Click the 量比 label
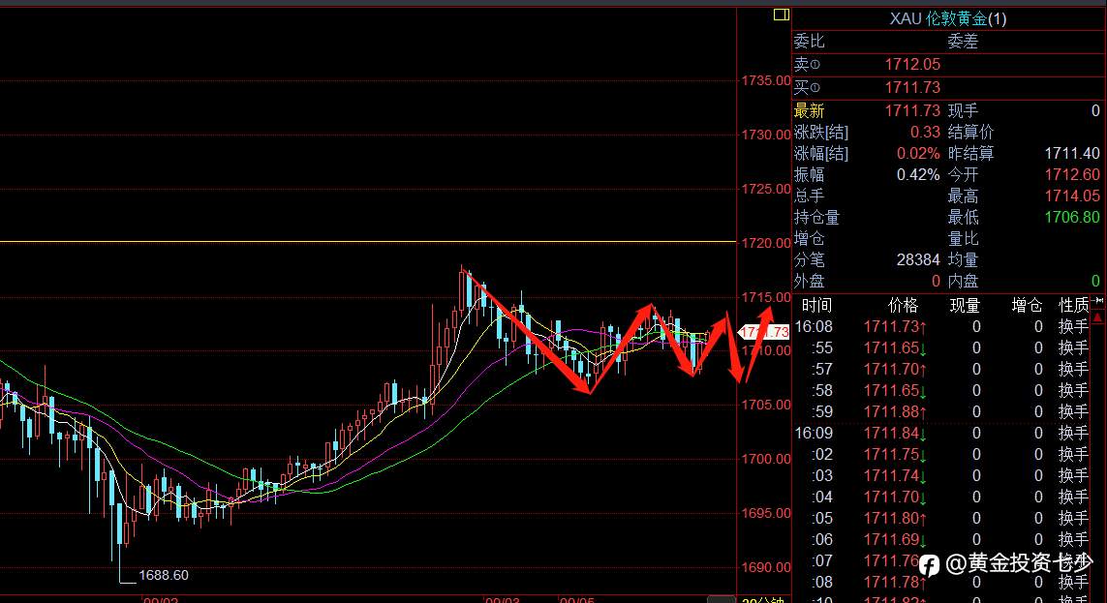The height and width of the screenshot is (603, 1107). coord(963,238)
